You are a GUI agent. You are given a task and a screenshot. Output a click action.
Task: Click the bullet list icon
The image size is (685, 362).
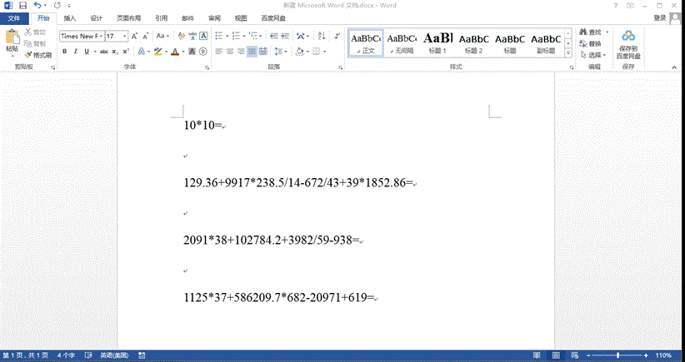tap(218, 36)
